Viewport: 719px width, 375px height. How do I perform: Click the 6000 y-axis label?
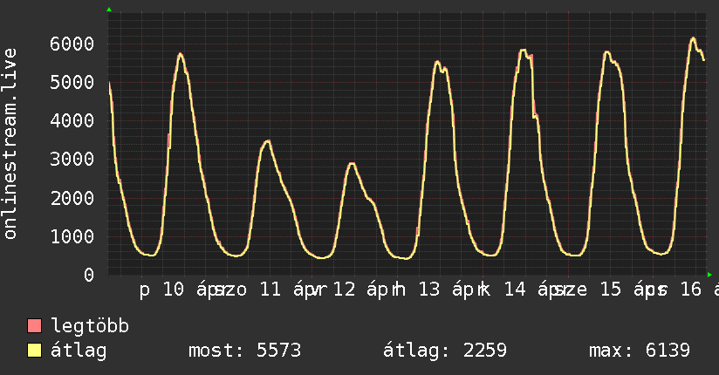(x=72, y=44)
